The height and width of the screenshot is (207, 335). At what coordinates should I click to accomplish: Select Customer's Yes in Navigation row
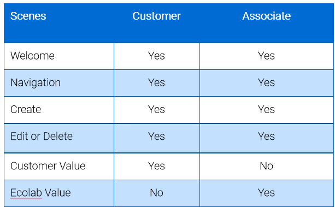point(157,83)
